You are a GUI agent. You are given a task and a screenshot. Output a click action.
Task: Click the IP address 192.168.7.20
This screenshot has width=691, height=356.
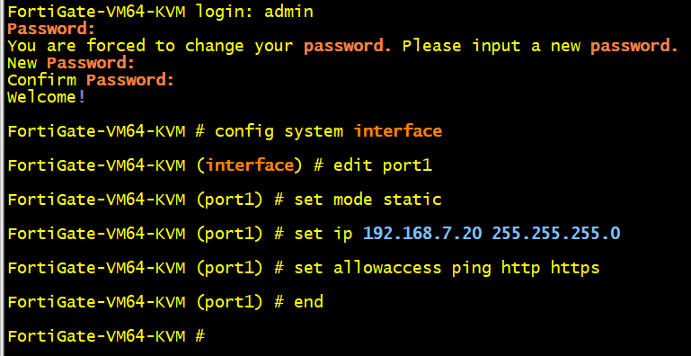(422, 234)
